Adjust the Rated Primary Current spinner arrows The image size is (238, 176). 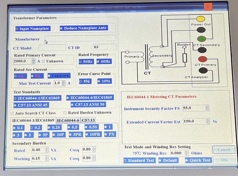click(x=33, y=61)
